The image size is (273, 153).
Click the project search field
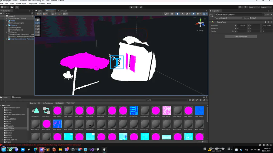click(x=167, y=100)
